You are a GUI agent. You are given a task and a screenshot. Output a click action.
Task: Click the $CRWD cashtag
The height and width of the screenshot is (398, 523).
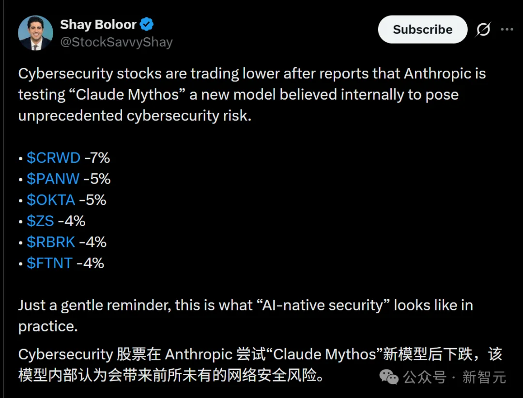[53, 157]
